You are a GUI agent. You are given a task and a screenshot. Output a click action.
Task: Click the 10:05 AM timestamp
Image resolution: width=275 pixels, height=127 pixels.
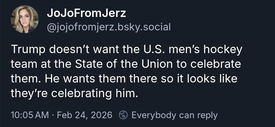(30, 115)
